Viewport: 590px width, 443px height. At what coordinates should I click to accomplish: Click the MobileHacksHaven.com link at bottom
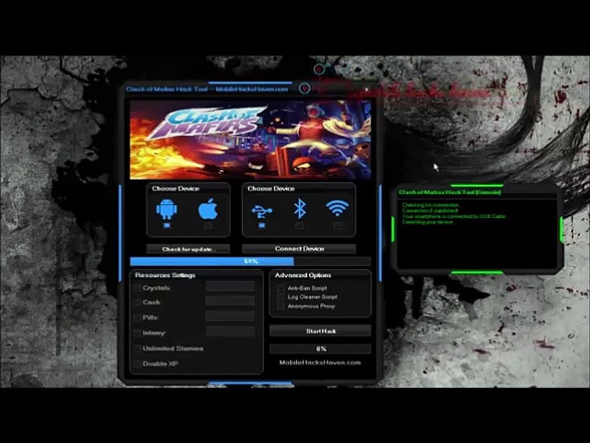coord(320,362)
